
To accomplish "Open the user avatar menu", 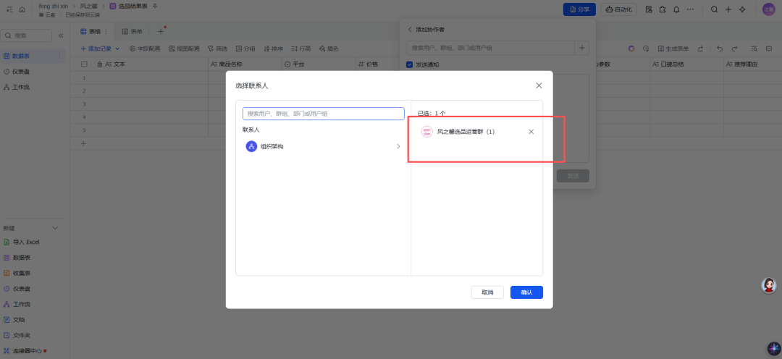I will [768, 9].
